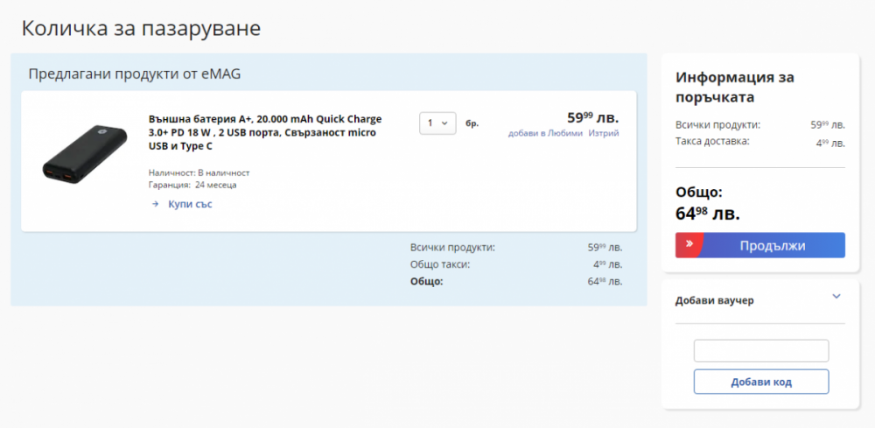This screenshot has height=428, width=875.
Task: Click the Добави код button
Action: 760,382
